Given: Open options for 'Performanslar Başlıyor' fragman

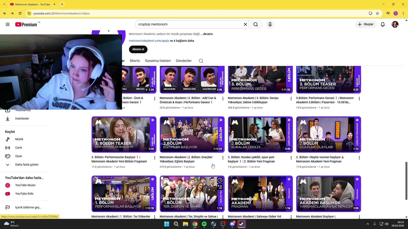Looking at the screenshot, I should click(x=155, y=158).
